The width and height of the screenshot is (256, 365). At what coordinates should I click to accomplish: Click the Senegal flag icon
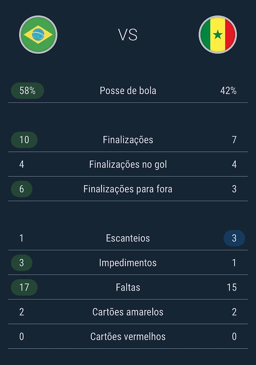point(217,34)
